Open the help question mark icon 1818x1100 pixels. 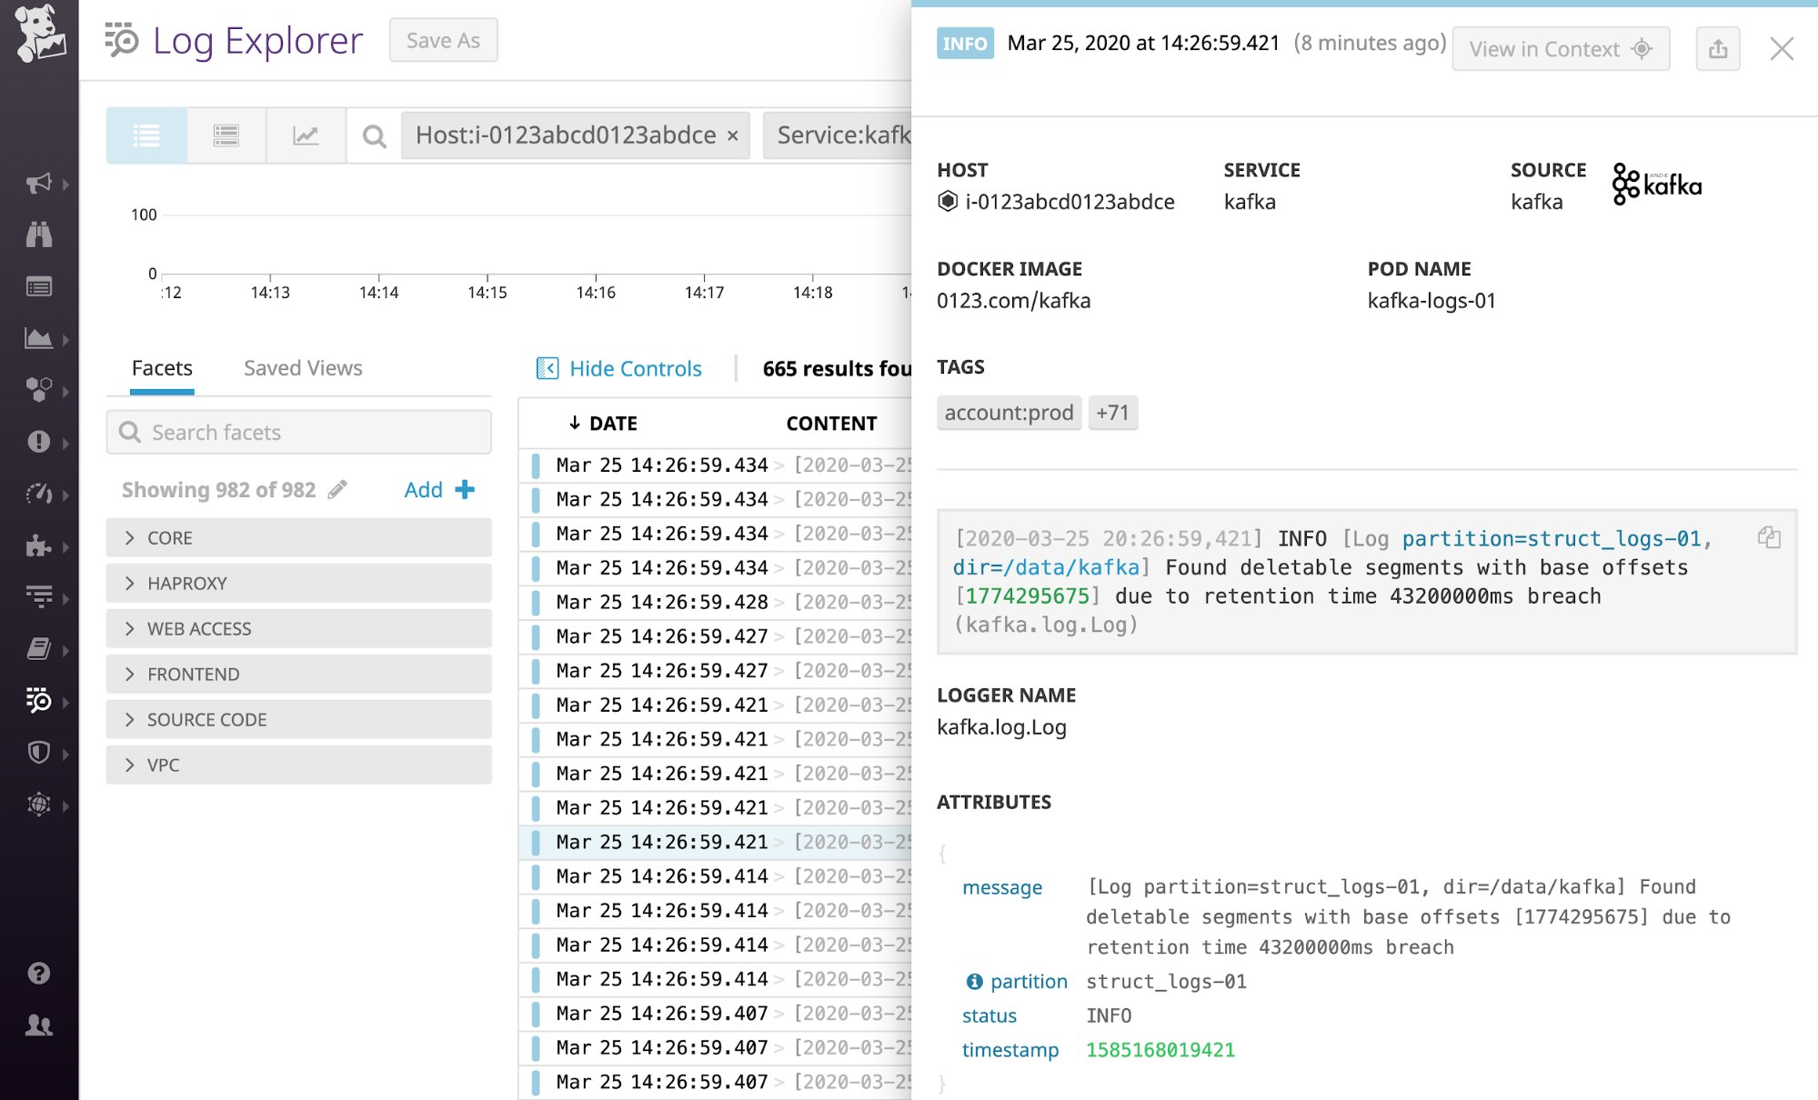pos(38,973)
